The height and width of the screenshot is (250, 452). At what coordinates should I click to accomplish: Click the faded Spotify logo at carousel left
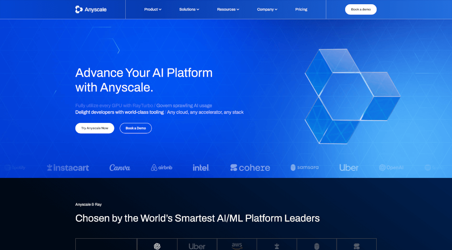tap(15, 168)
